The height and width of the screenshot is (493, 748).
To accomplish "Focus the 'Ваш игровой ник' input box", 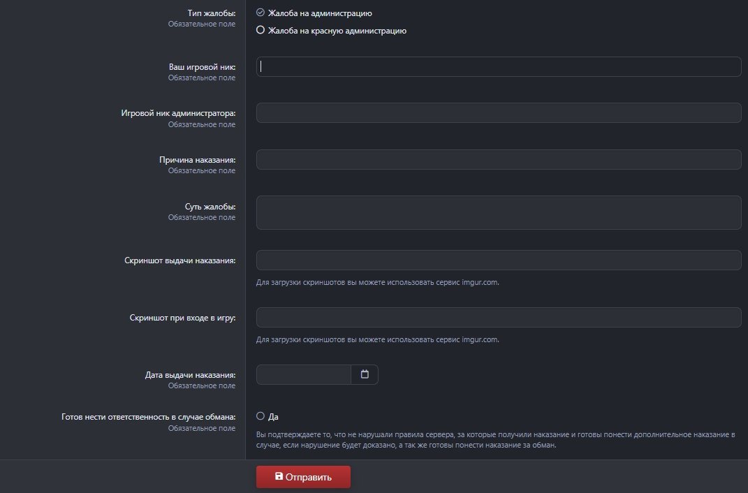I will coord(499,66).
